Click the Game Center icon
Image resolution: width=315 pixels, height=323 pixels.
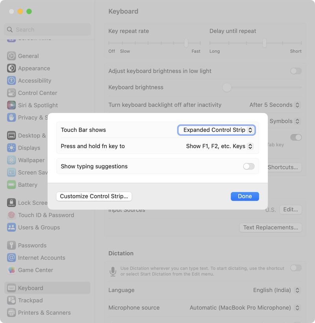click(11, 270)
